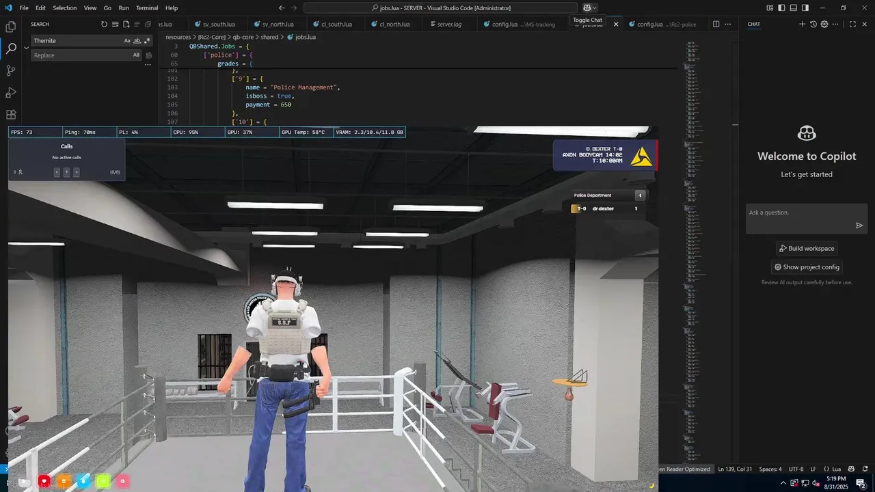
Task: Click Show project config button
Action: pos(807,267)
